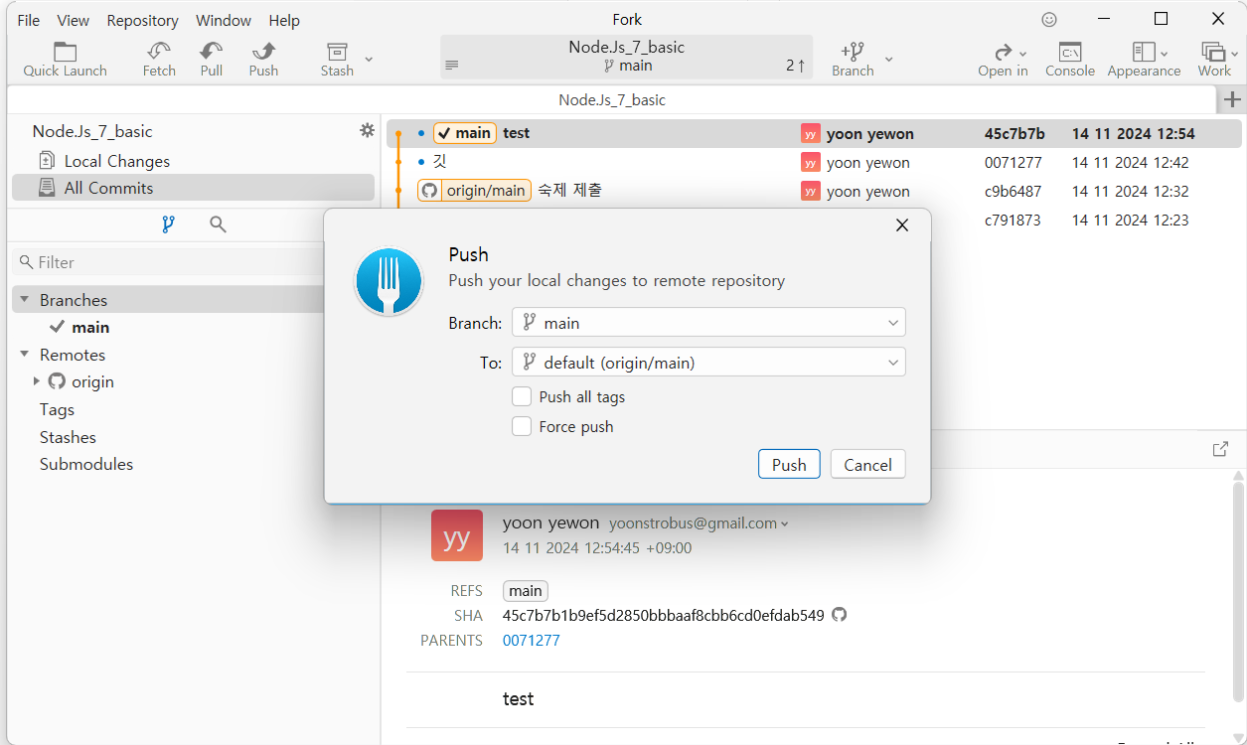The width and height of the screenshot is (1247, 745).
Task: Open the Repository menu
Action: tap(143, 20)
